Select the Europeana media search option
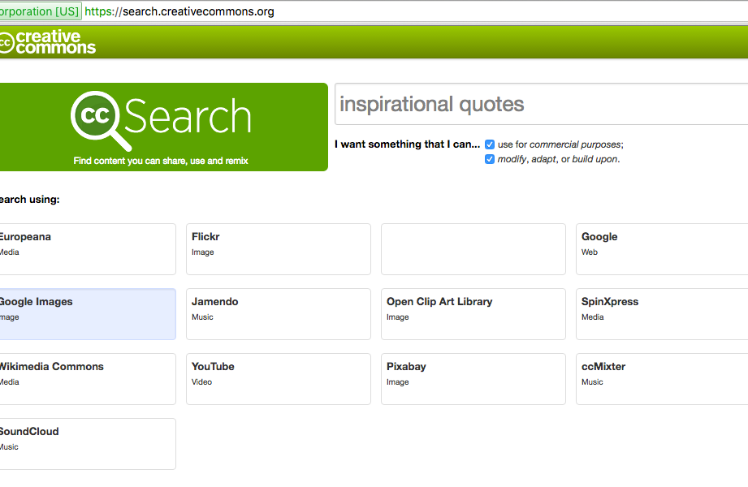This screenshot has height=487, width=748. [88, 249]
